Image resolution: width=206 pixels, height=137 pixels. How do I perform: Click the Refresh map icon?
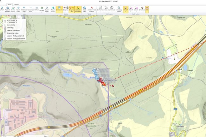[2, 8]
